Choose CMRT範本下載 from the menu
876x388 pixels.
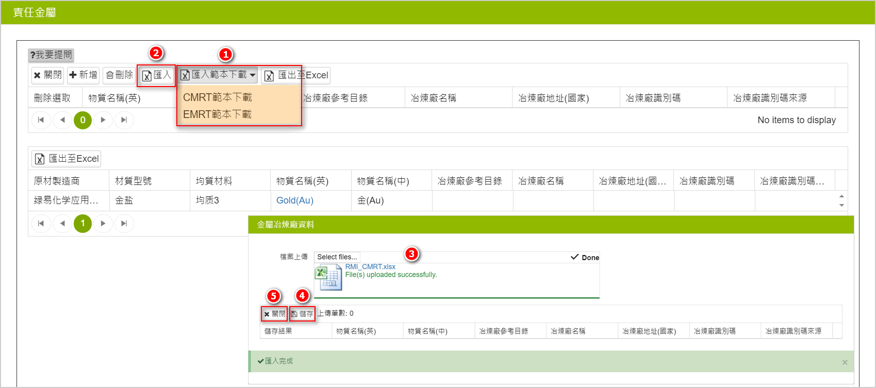(x=218, y=97)
